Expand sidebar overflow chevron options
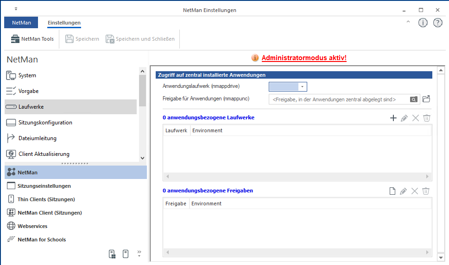The width and height of the screenshot is (449, 265). click(x=139, y=253)
